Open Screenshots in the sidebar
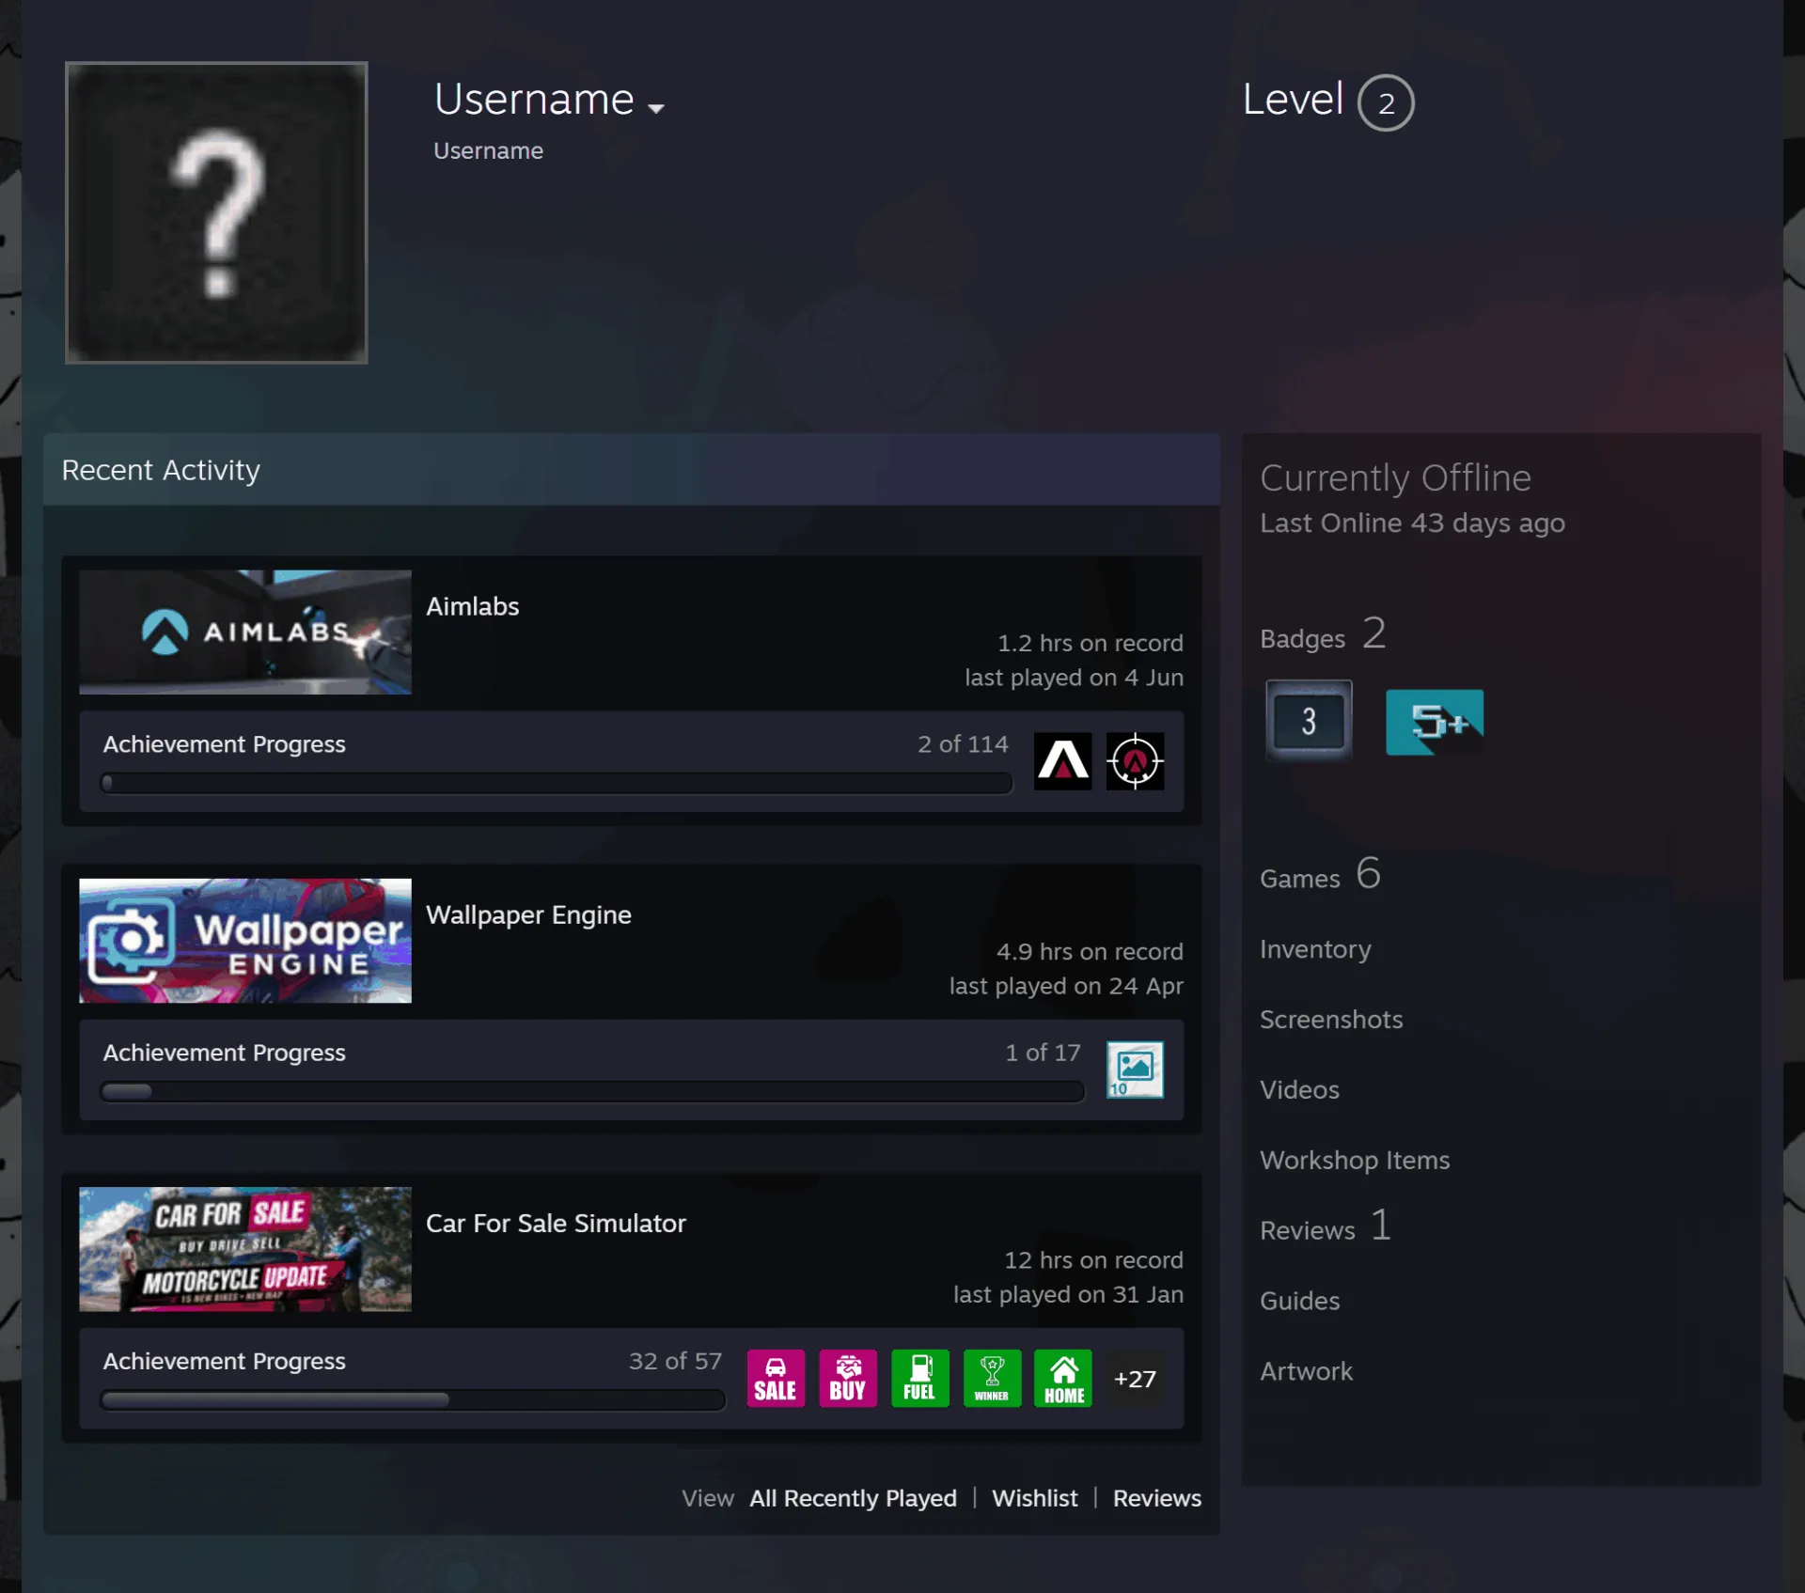 1331,1020
